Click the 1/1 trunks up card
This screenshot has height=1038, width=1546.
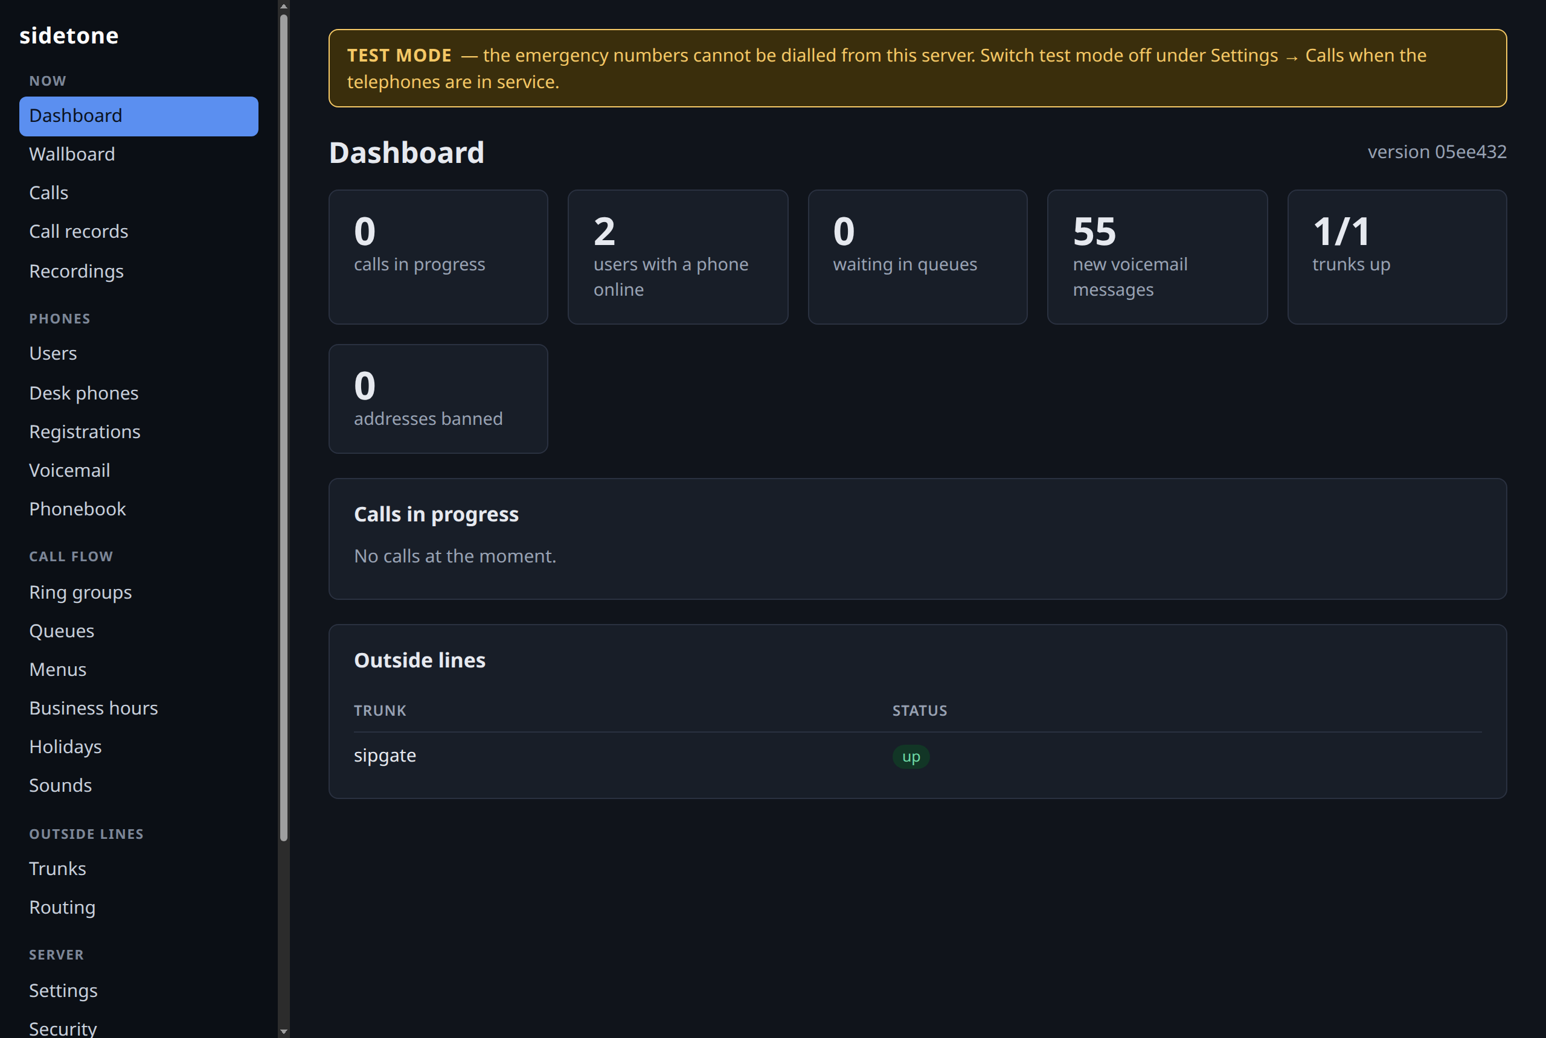[x=1397, y=257]
